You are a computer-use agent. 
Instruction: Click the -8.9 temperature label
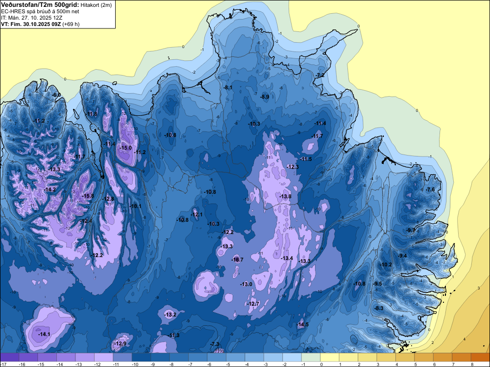pos(265,97)
